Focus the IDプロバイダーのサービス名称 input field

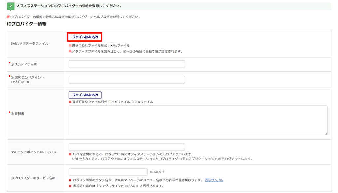108,172
